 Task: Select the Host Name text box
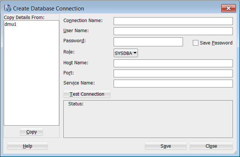click(x=173, y=63)
